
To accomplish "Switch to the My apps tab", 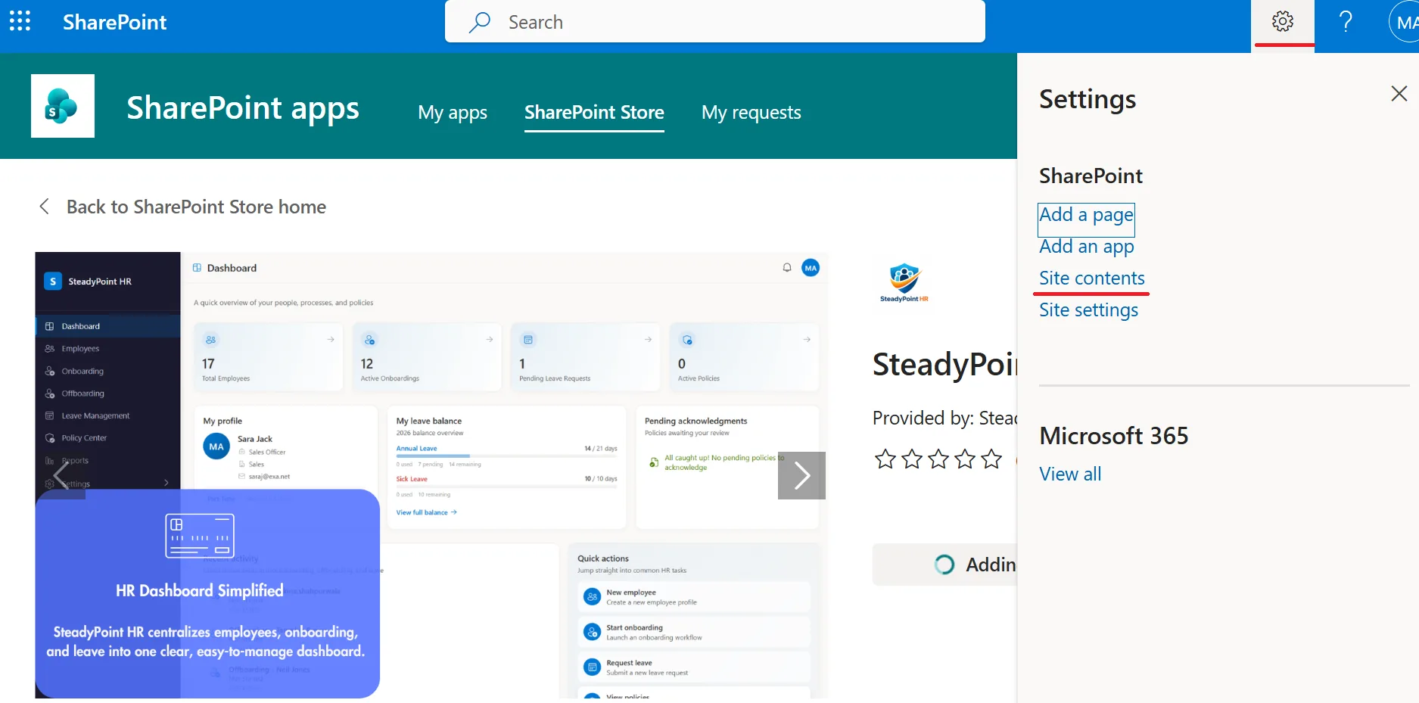I will click(x=453, y=113).
